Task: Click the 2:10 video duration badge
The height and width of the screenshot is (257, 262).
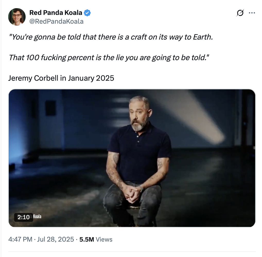Action: (23, 217)
